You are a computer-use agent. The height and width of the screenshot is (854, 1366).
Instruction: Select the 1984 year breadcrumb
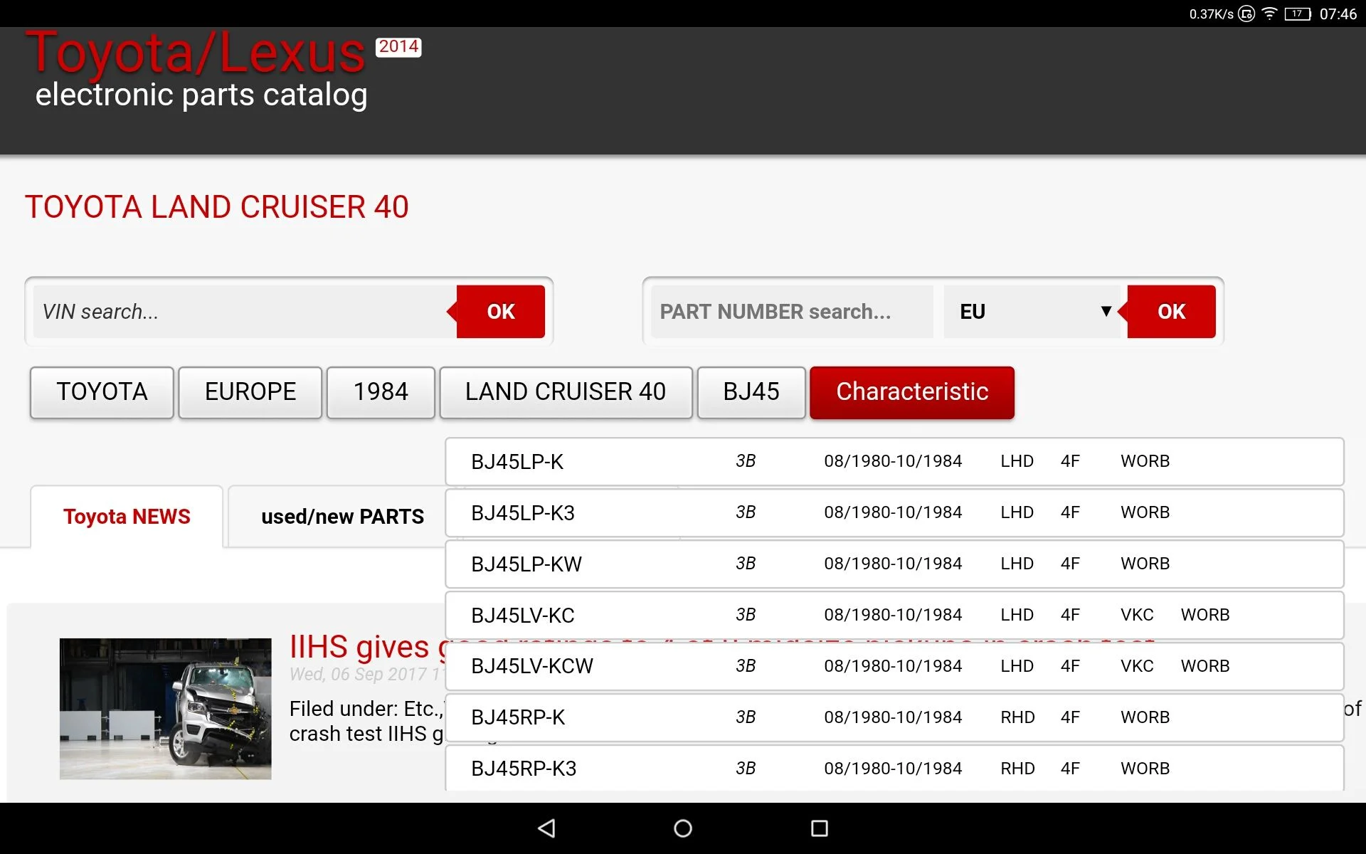pyautogui.click(x=381, y=392)
